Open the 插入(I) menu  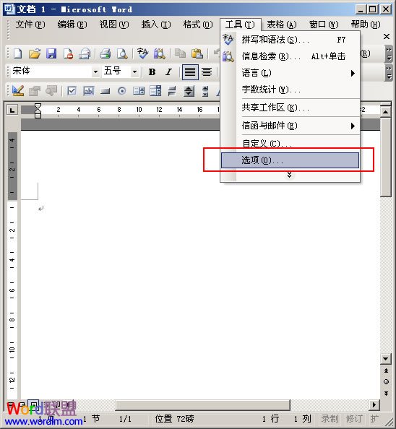[x=156, y=25]
